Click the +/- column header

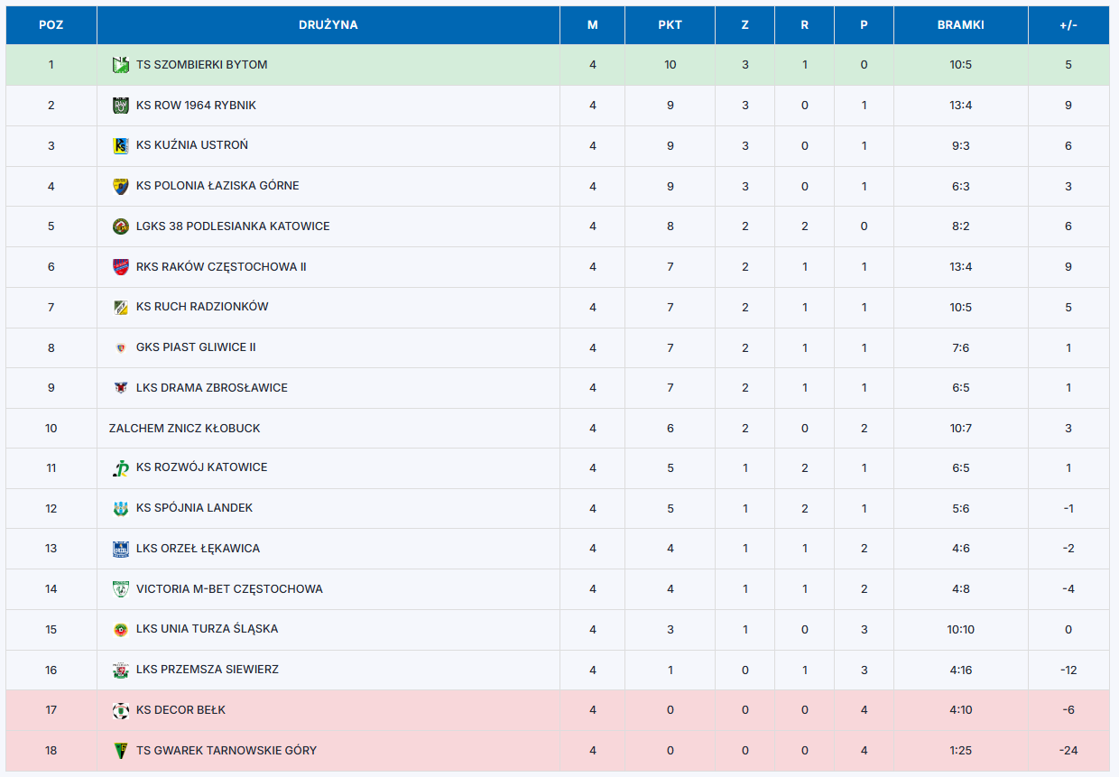coord(1068,25)
